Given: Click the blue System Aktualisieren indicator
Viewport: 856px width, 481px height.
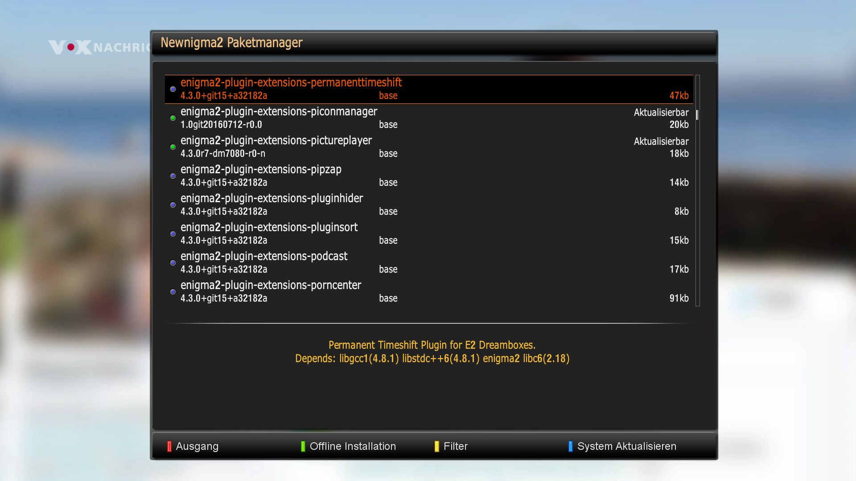Looking at the screenshot, I should tap(571, 446).
